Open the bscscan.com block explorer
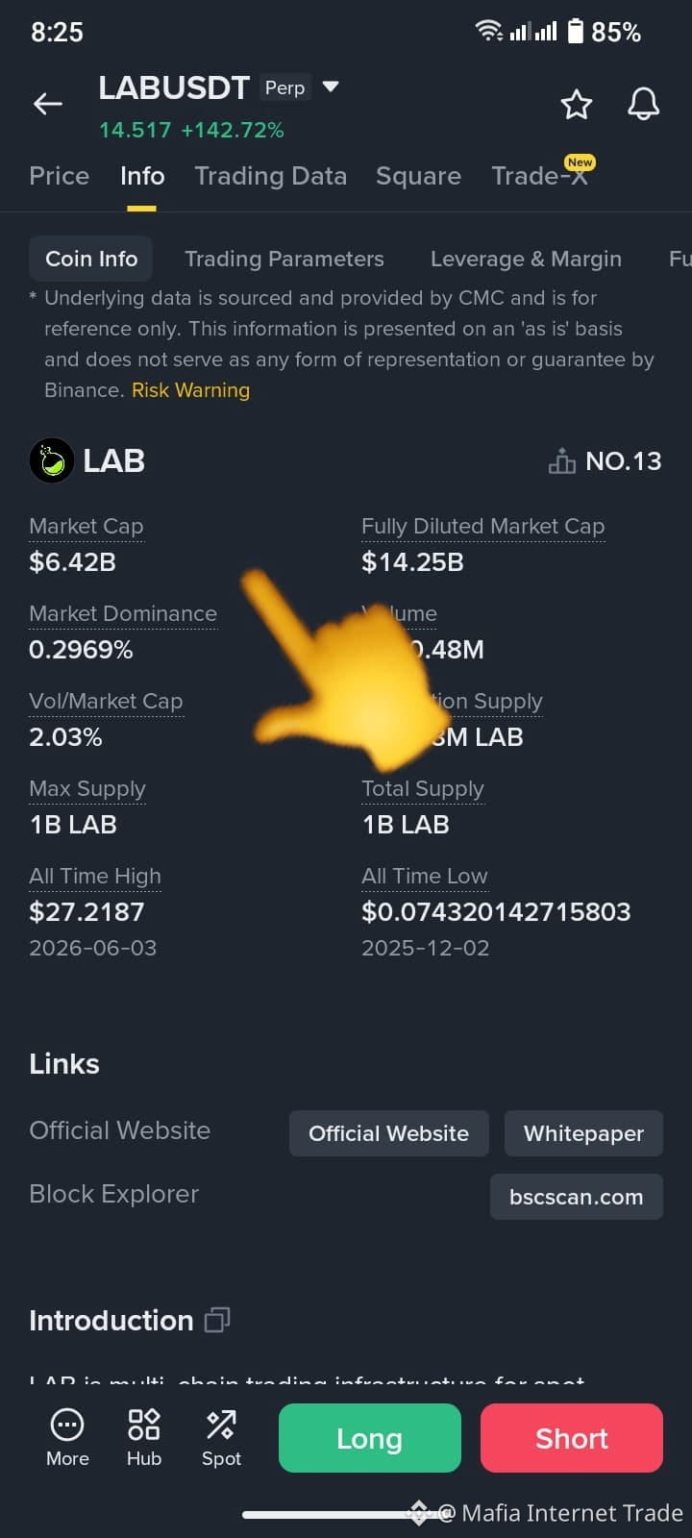This screenshot has height=1538, width=692. click(x=577, y=1197)
